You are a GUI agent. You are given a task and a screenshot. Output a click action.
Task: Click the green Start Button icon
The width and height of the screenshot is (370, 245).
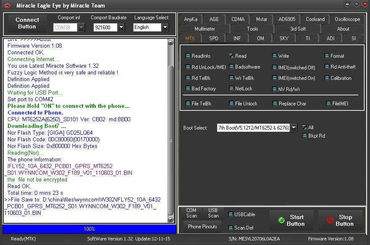[281, 220]
